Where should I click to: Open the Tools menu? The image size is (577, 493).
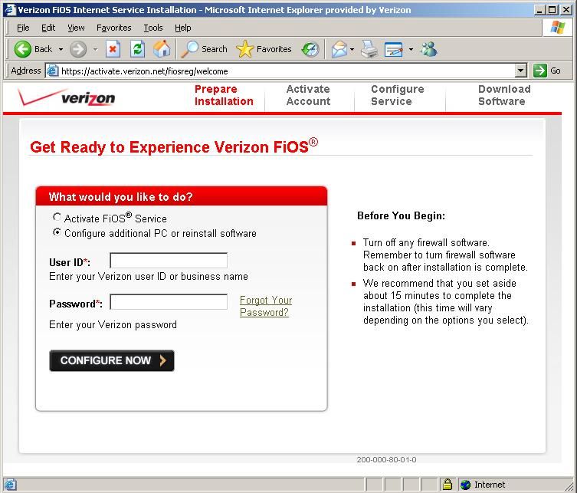click(153, 28)
